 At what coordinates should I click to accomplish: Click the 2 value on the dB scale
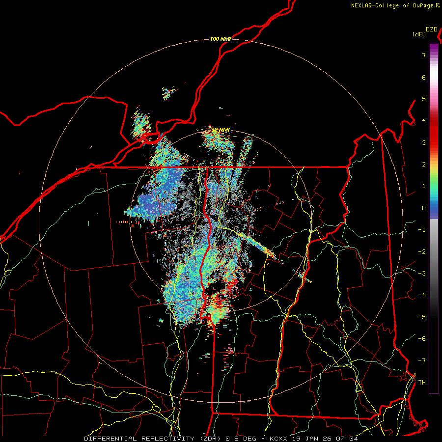pyautogui.click(x=424, y=165)
